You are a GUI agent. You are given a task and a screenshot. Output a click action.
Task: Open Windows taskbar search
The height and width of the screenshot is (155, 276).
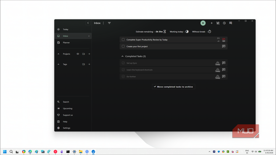tap(11, 152)
